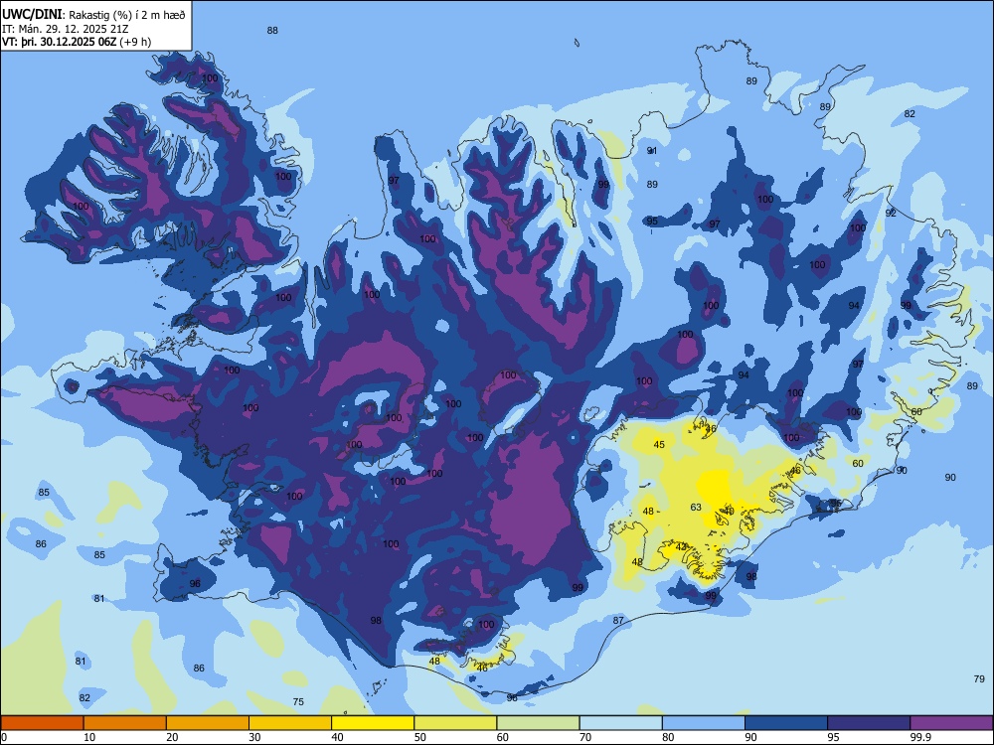
Task: Click the 20–30% light orange legend swatch
Action: pyautogui.click(x=208, y=723)
